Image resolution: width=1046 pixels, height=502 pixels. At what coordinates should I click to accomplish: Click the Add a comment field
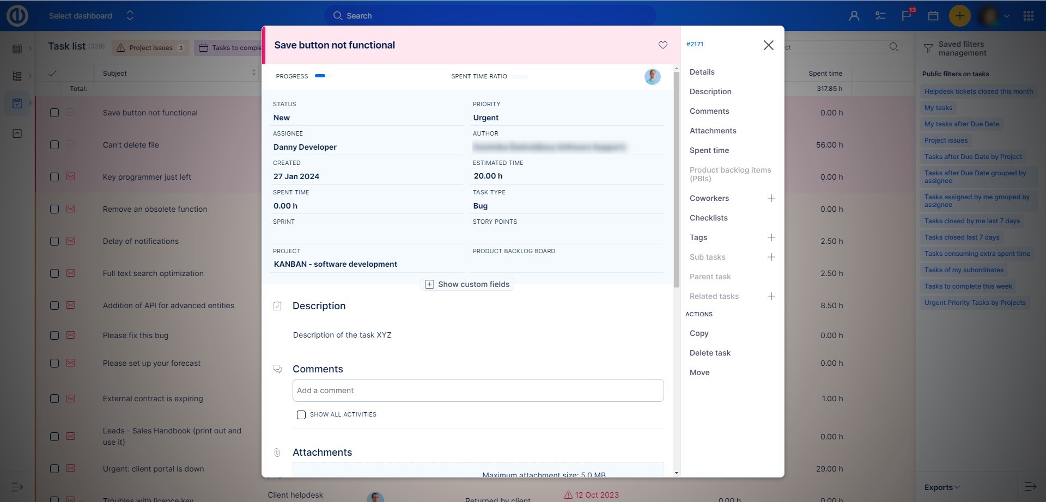(478, 390)
